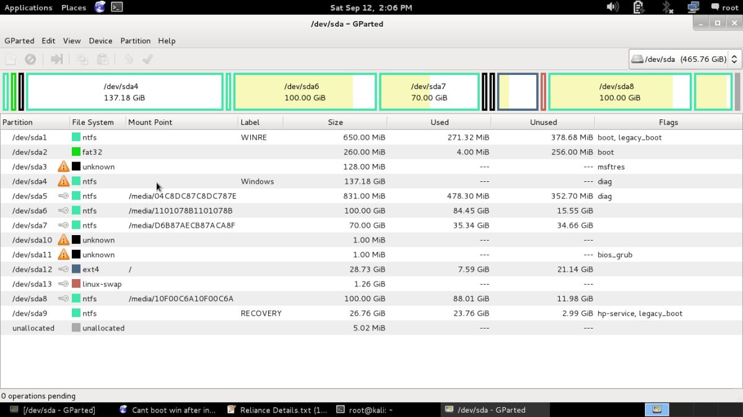743x417 pixels.
Task: Select /dev/sda6 block in disk map
Action: [x=305, y=92]
